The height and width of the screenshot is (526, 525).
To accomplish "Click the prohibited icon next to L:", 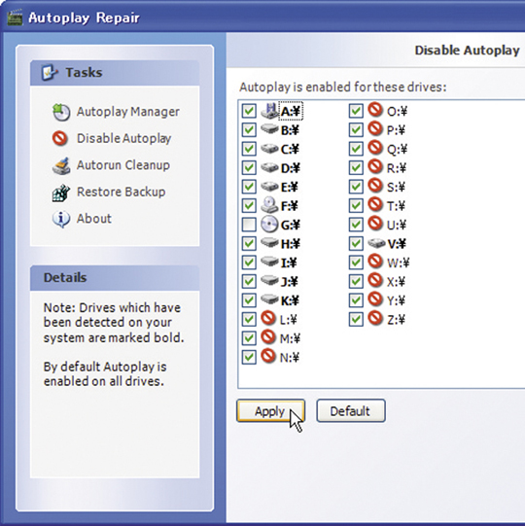I will point(268,318).
